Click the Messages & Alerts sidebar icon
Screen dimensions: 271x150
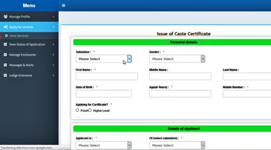tap(5, 65)
